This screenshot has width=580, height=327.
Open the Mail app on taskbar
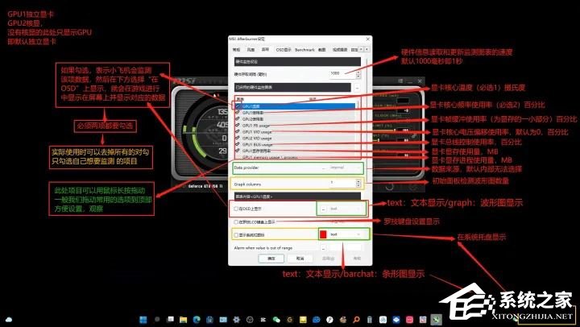point(223,319)
